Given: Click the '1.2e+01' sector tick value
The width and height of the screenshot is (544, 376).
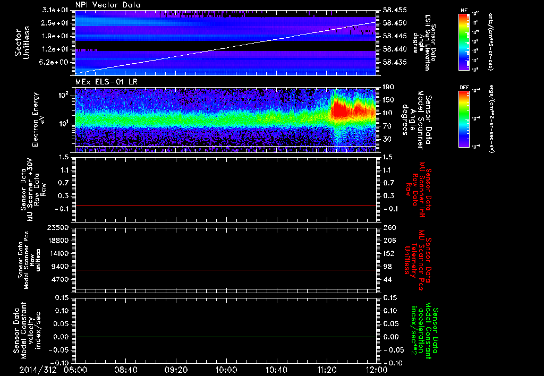Looking at the screenshot, I should 55,49.
